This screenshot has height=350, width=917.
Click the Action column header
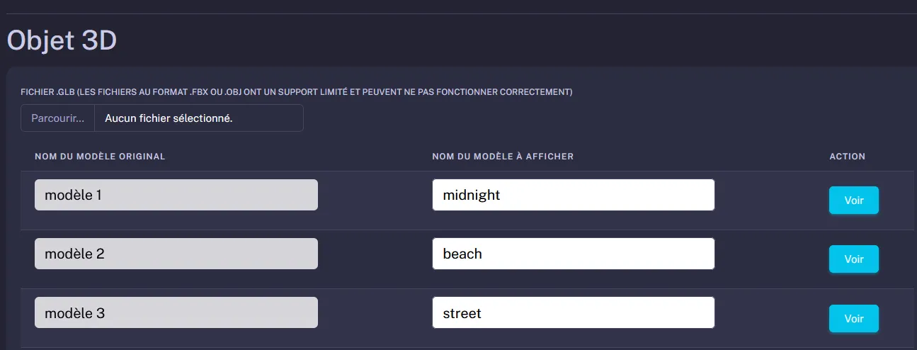coord(847,157)
